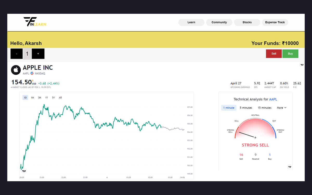Switch chart to 3M range

coord(40,98)
